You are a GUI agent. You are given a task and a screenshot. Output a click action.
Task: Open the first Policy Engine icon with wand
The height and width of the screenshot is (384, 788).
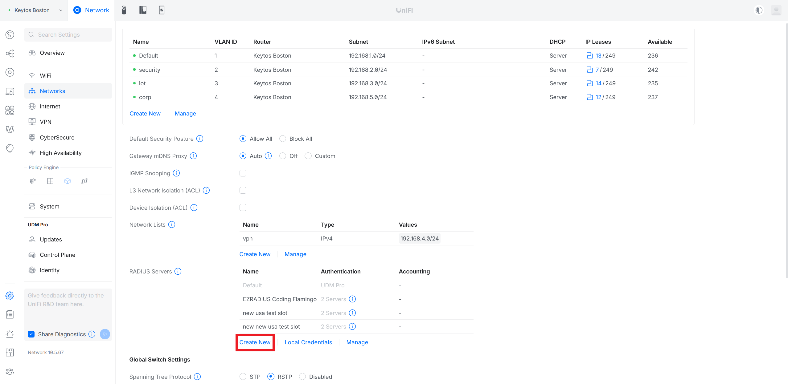33,181
